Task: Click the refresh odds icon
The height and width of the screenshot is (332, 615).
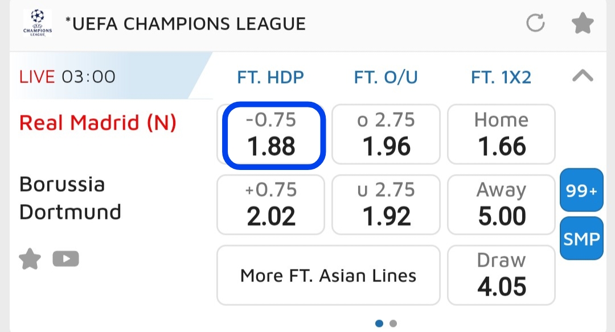Action: click(535, 23)
